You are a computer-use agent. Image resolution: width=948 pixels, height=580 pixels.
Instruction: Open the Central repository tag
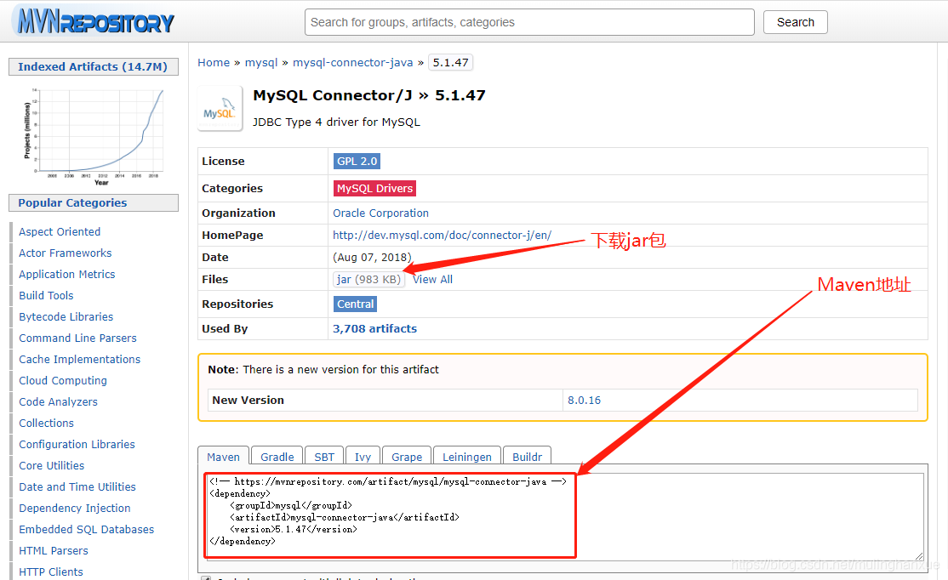pyautogui.click(x=356, y=304)
